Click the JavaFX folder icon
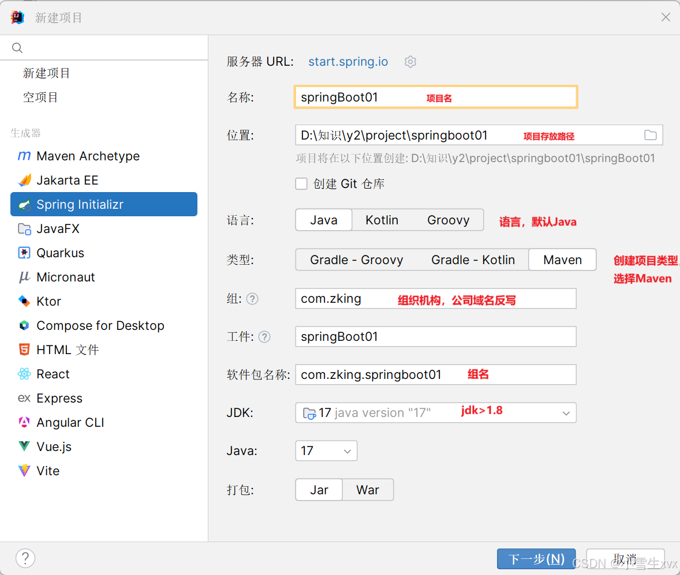This screenshot has height=575, width=680. (x=24, y=228)
